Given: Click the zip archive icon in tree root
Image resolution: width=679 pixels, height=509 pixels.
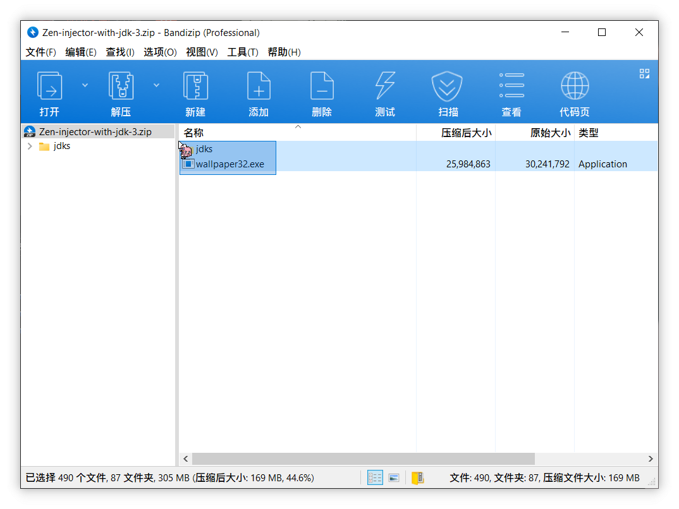Looking at the screenshot, I should (x=30, y=131).
